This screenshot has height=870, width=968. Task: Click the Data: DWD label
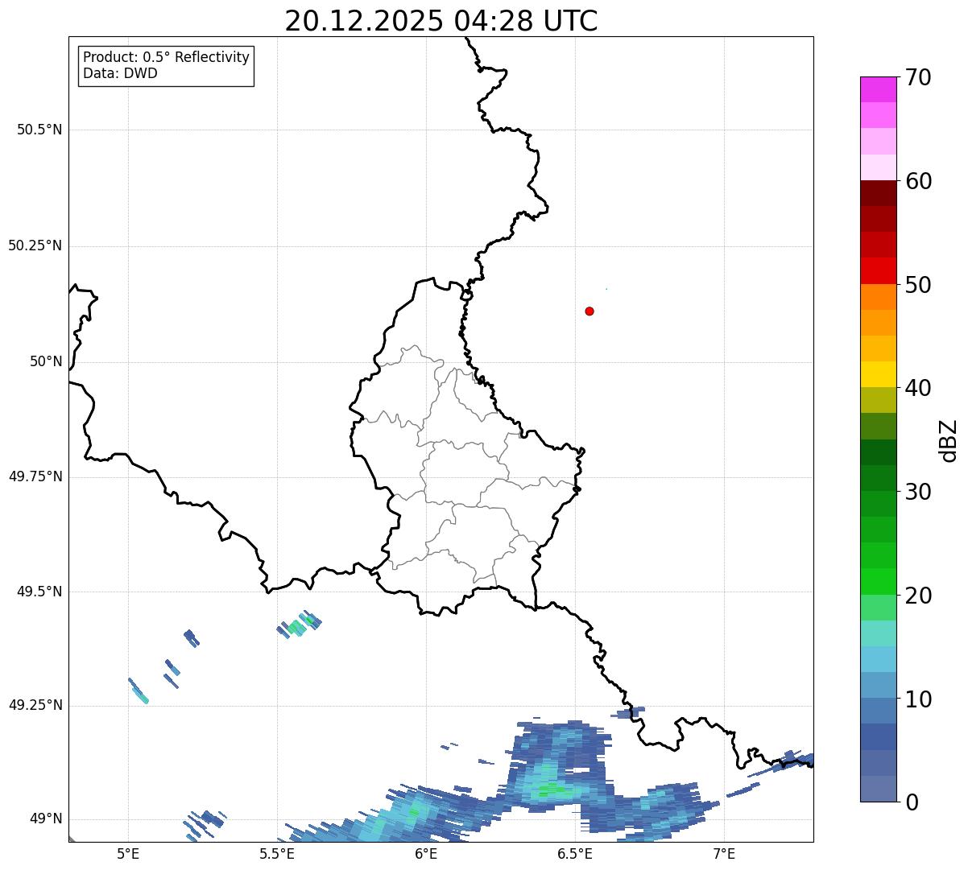tap(121, 74)
